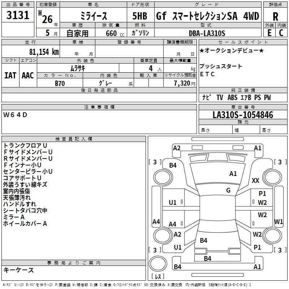
Task: Select the mileage 81,154 km
Action: pos(44,52)
